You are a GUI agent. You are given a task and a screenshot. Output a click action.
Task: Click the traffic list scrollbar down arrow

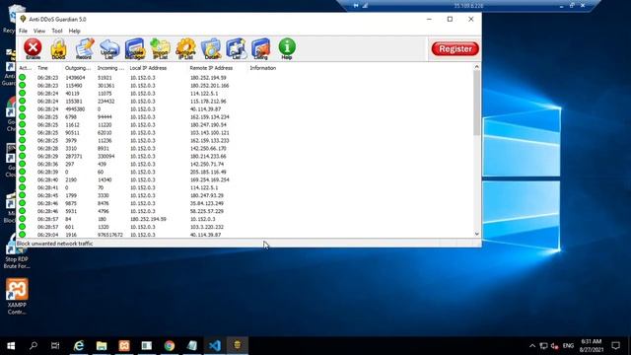[477, 234]
